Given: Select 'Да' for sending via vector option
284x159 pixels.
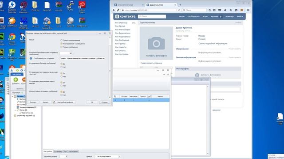Looking at the screenshot, I should pos(61,83).
